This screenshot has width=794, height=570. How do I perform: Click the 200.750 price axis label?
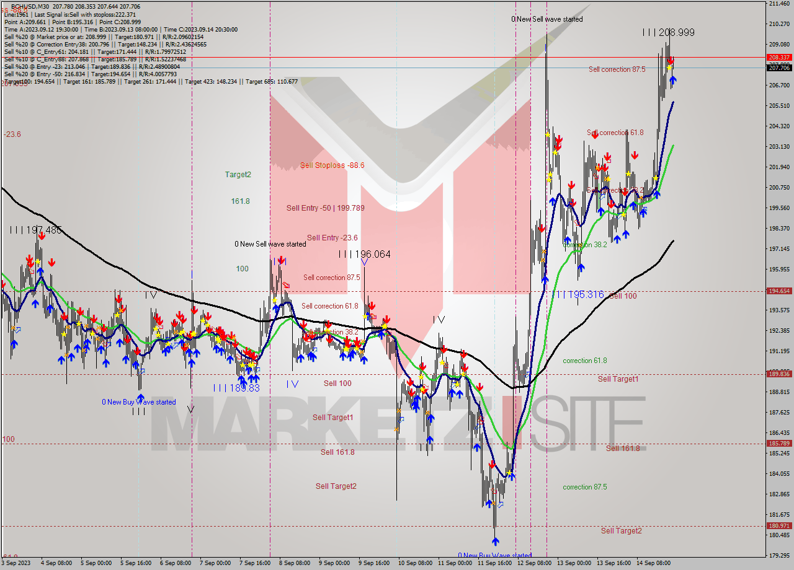[780, 188]
